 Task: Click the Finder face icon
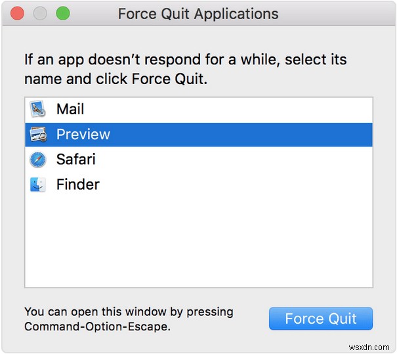[x=37, y=185]
